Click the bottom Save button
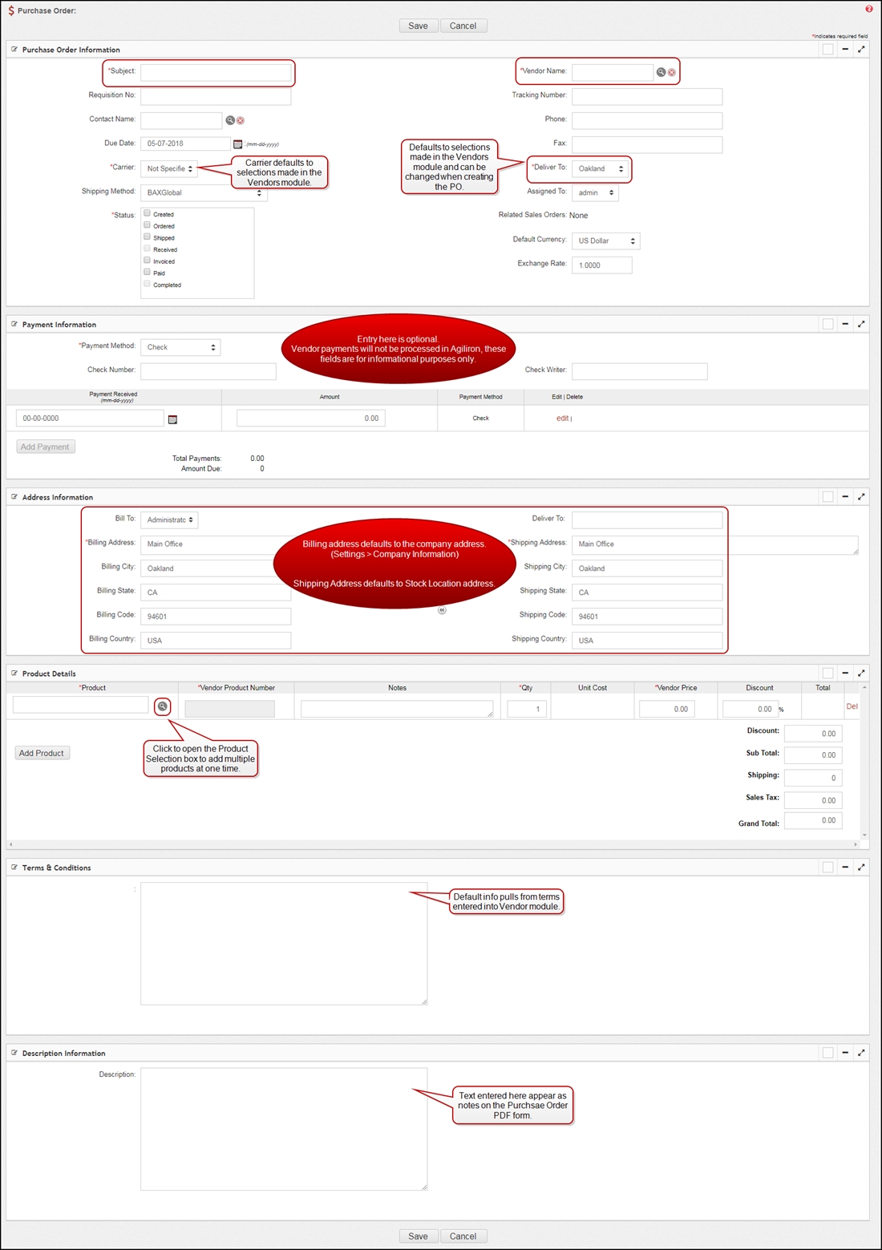The image size is (882, 1250). click(x=418, y=1236)
